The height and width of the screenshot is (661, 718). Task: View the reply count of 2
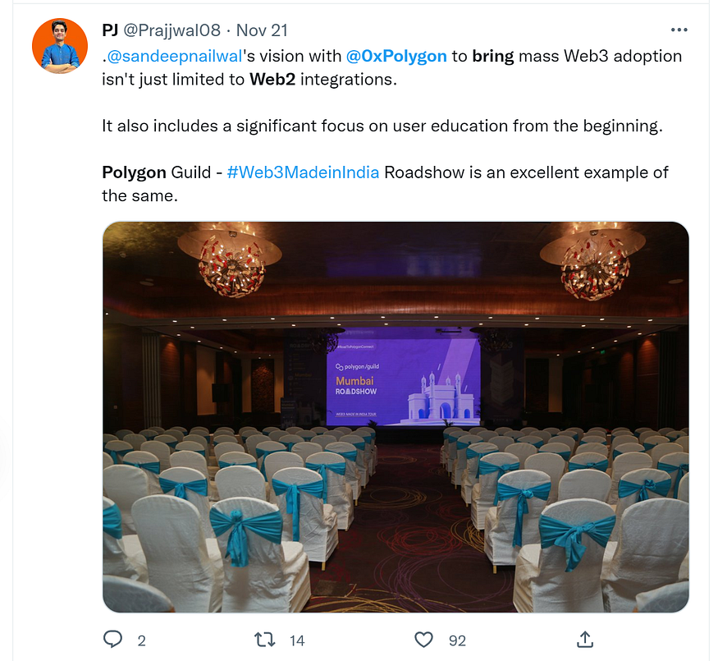point(141,640)
